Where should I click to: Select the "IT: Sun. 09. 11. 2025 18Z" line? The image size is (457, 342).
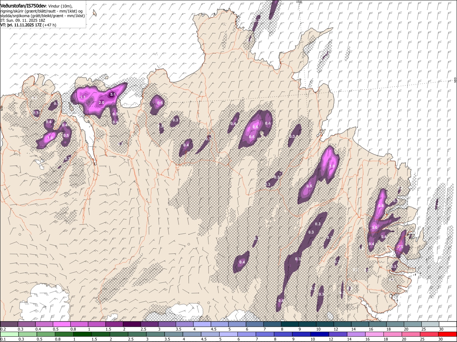coord(24,21)
